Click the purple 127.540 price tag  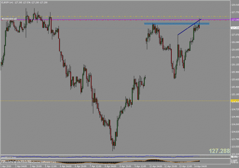pyautogui.click(x=235, y=20)
